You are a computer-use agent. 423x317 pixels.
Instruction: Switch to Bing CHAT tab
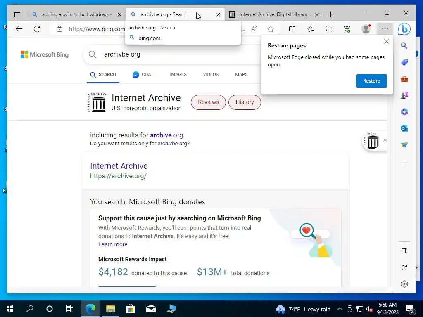point(143,75)
